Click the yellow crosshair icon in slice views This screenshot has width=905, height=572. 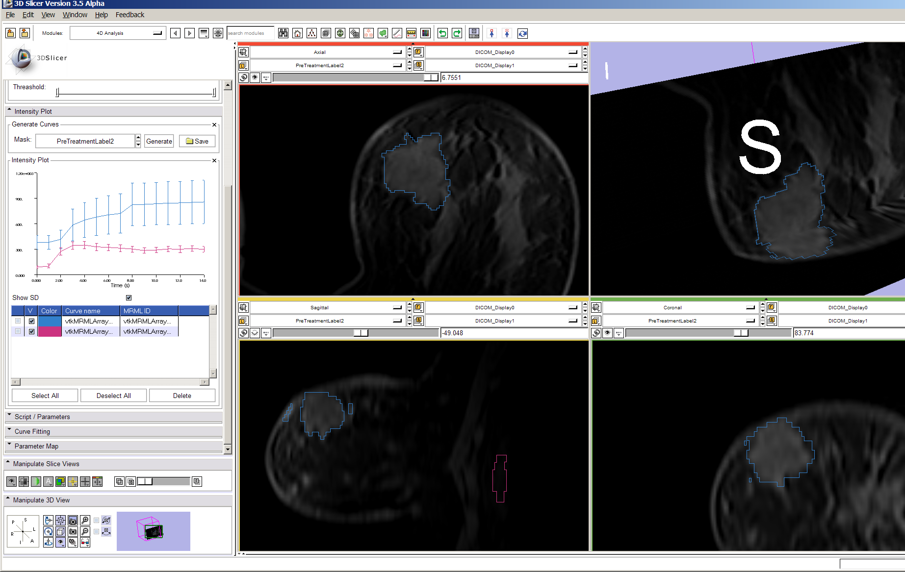73,481
